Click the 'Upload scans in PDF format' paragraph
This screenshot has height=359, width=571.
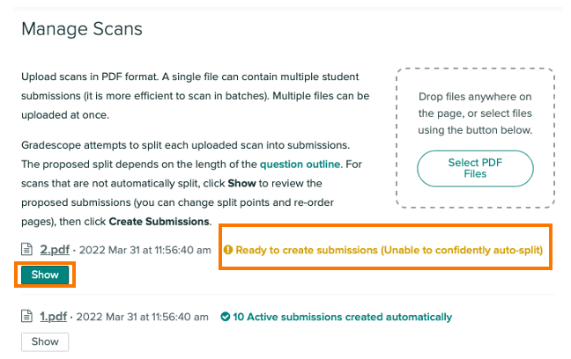pyautogui.click(x=196, y=96)
